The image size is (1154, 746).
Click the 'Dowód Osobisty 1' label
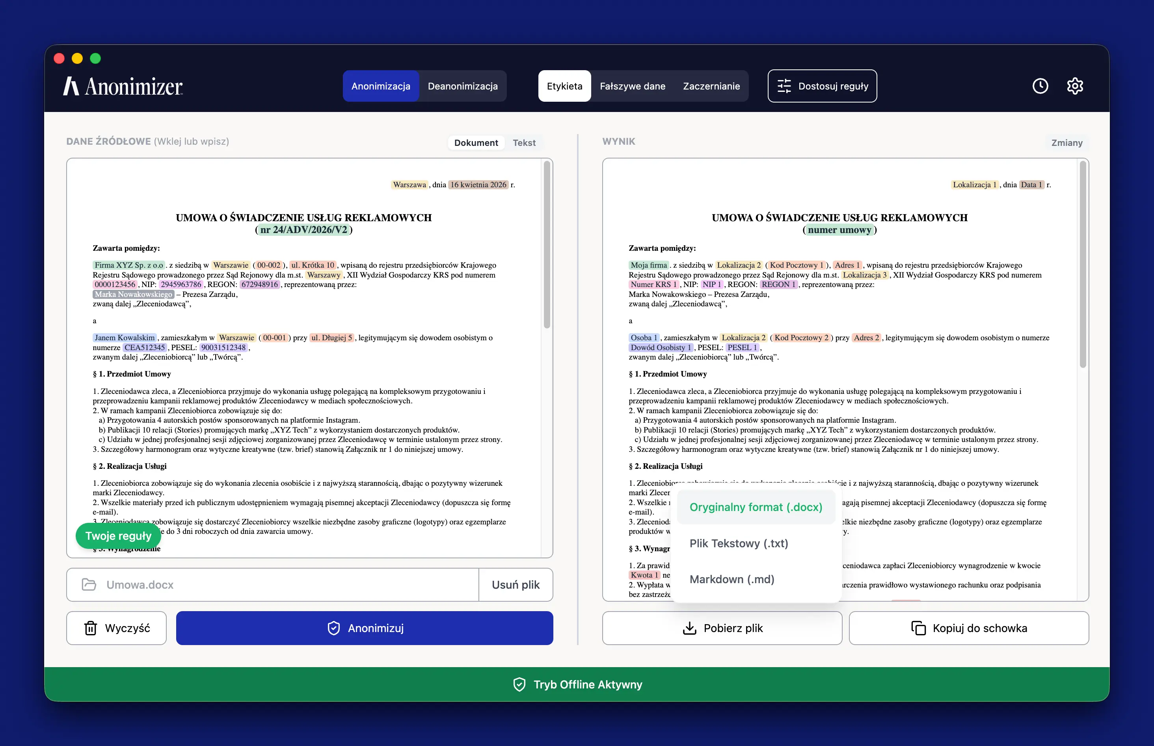661,348
